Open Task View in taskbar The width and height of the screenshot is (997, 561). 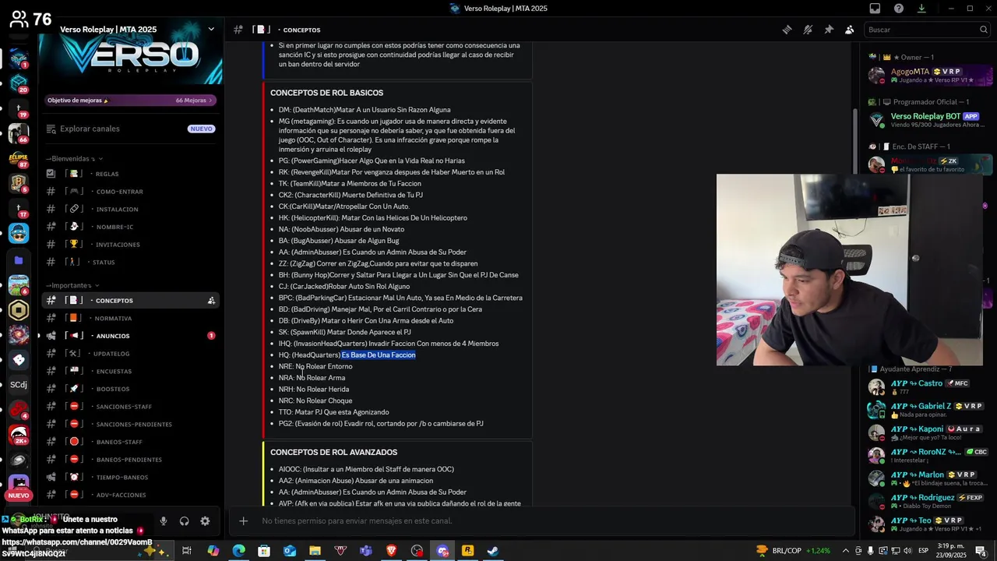click(187, 551)
